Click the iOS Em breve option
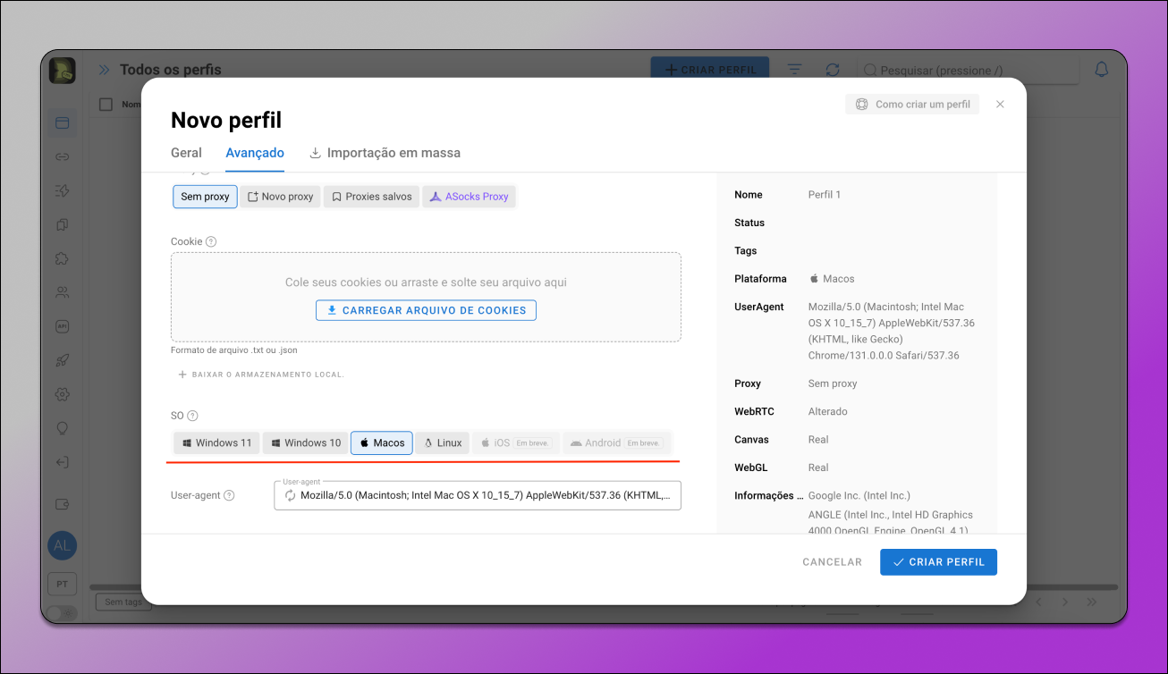 coord(516,442)
